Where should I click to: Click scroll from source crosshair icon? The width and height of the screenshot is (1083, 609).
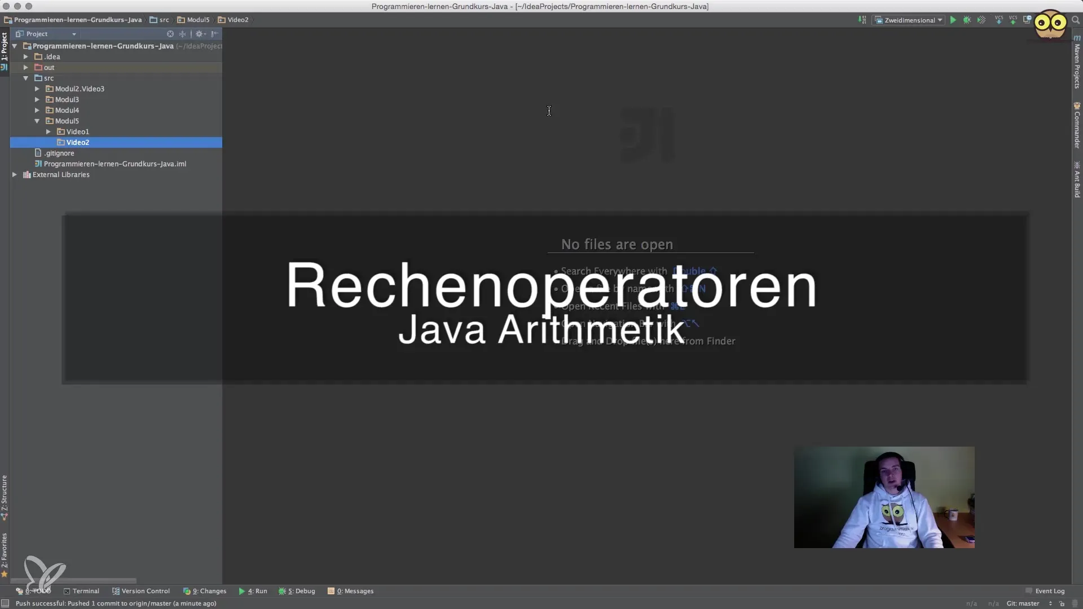[170, 34]
